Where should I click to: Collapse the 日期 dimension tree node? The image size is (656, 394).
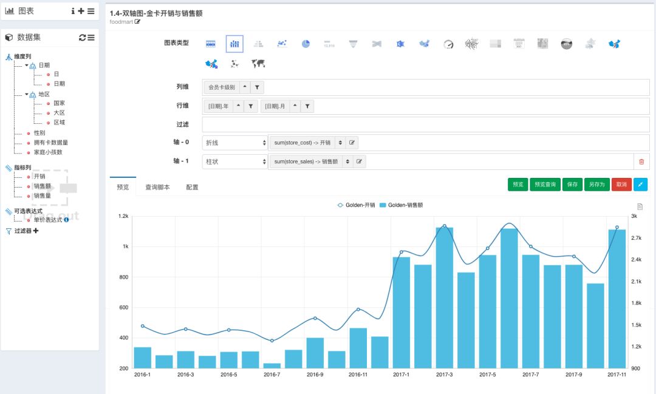(x=26, y=66)
